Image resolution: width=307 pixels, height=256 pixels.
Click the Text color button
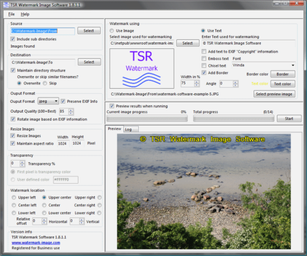coord(282,84)
